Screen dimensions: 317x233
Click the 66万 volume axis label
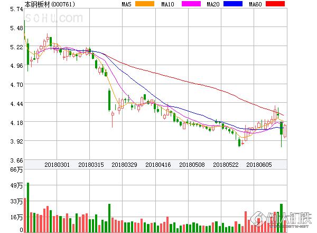(16, 169)
